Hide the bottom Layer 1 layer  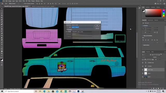[x=143, y=77]
